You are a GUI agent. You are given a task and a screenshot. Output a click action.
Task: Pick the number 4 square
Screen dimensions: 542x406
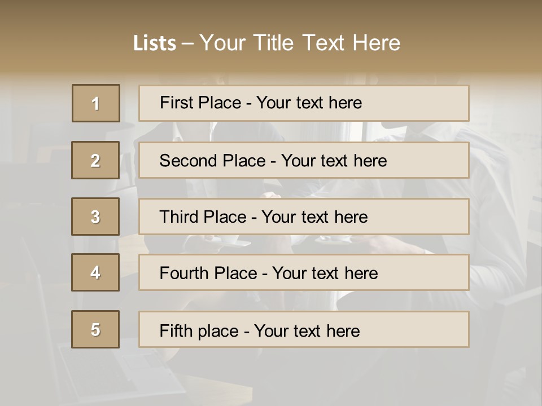coord(95,272)
